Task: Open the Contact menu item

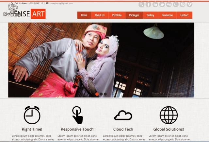Action: click(185, 15)
